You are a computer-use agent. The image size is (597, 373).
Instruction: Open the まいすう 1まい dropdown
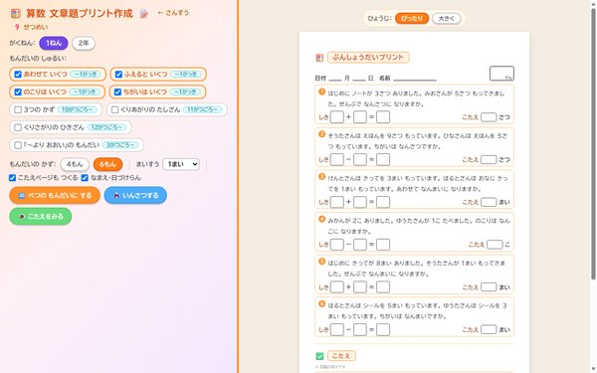181,164
